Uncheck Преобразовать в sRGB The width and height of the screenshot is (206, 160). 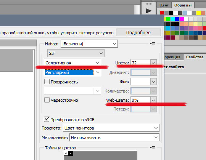click(47, 119)
